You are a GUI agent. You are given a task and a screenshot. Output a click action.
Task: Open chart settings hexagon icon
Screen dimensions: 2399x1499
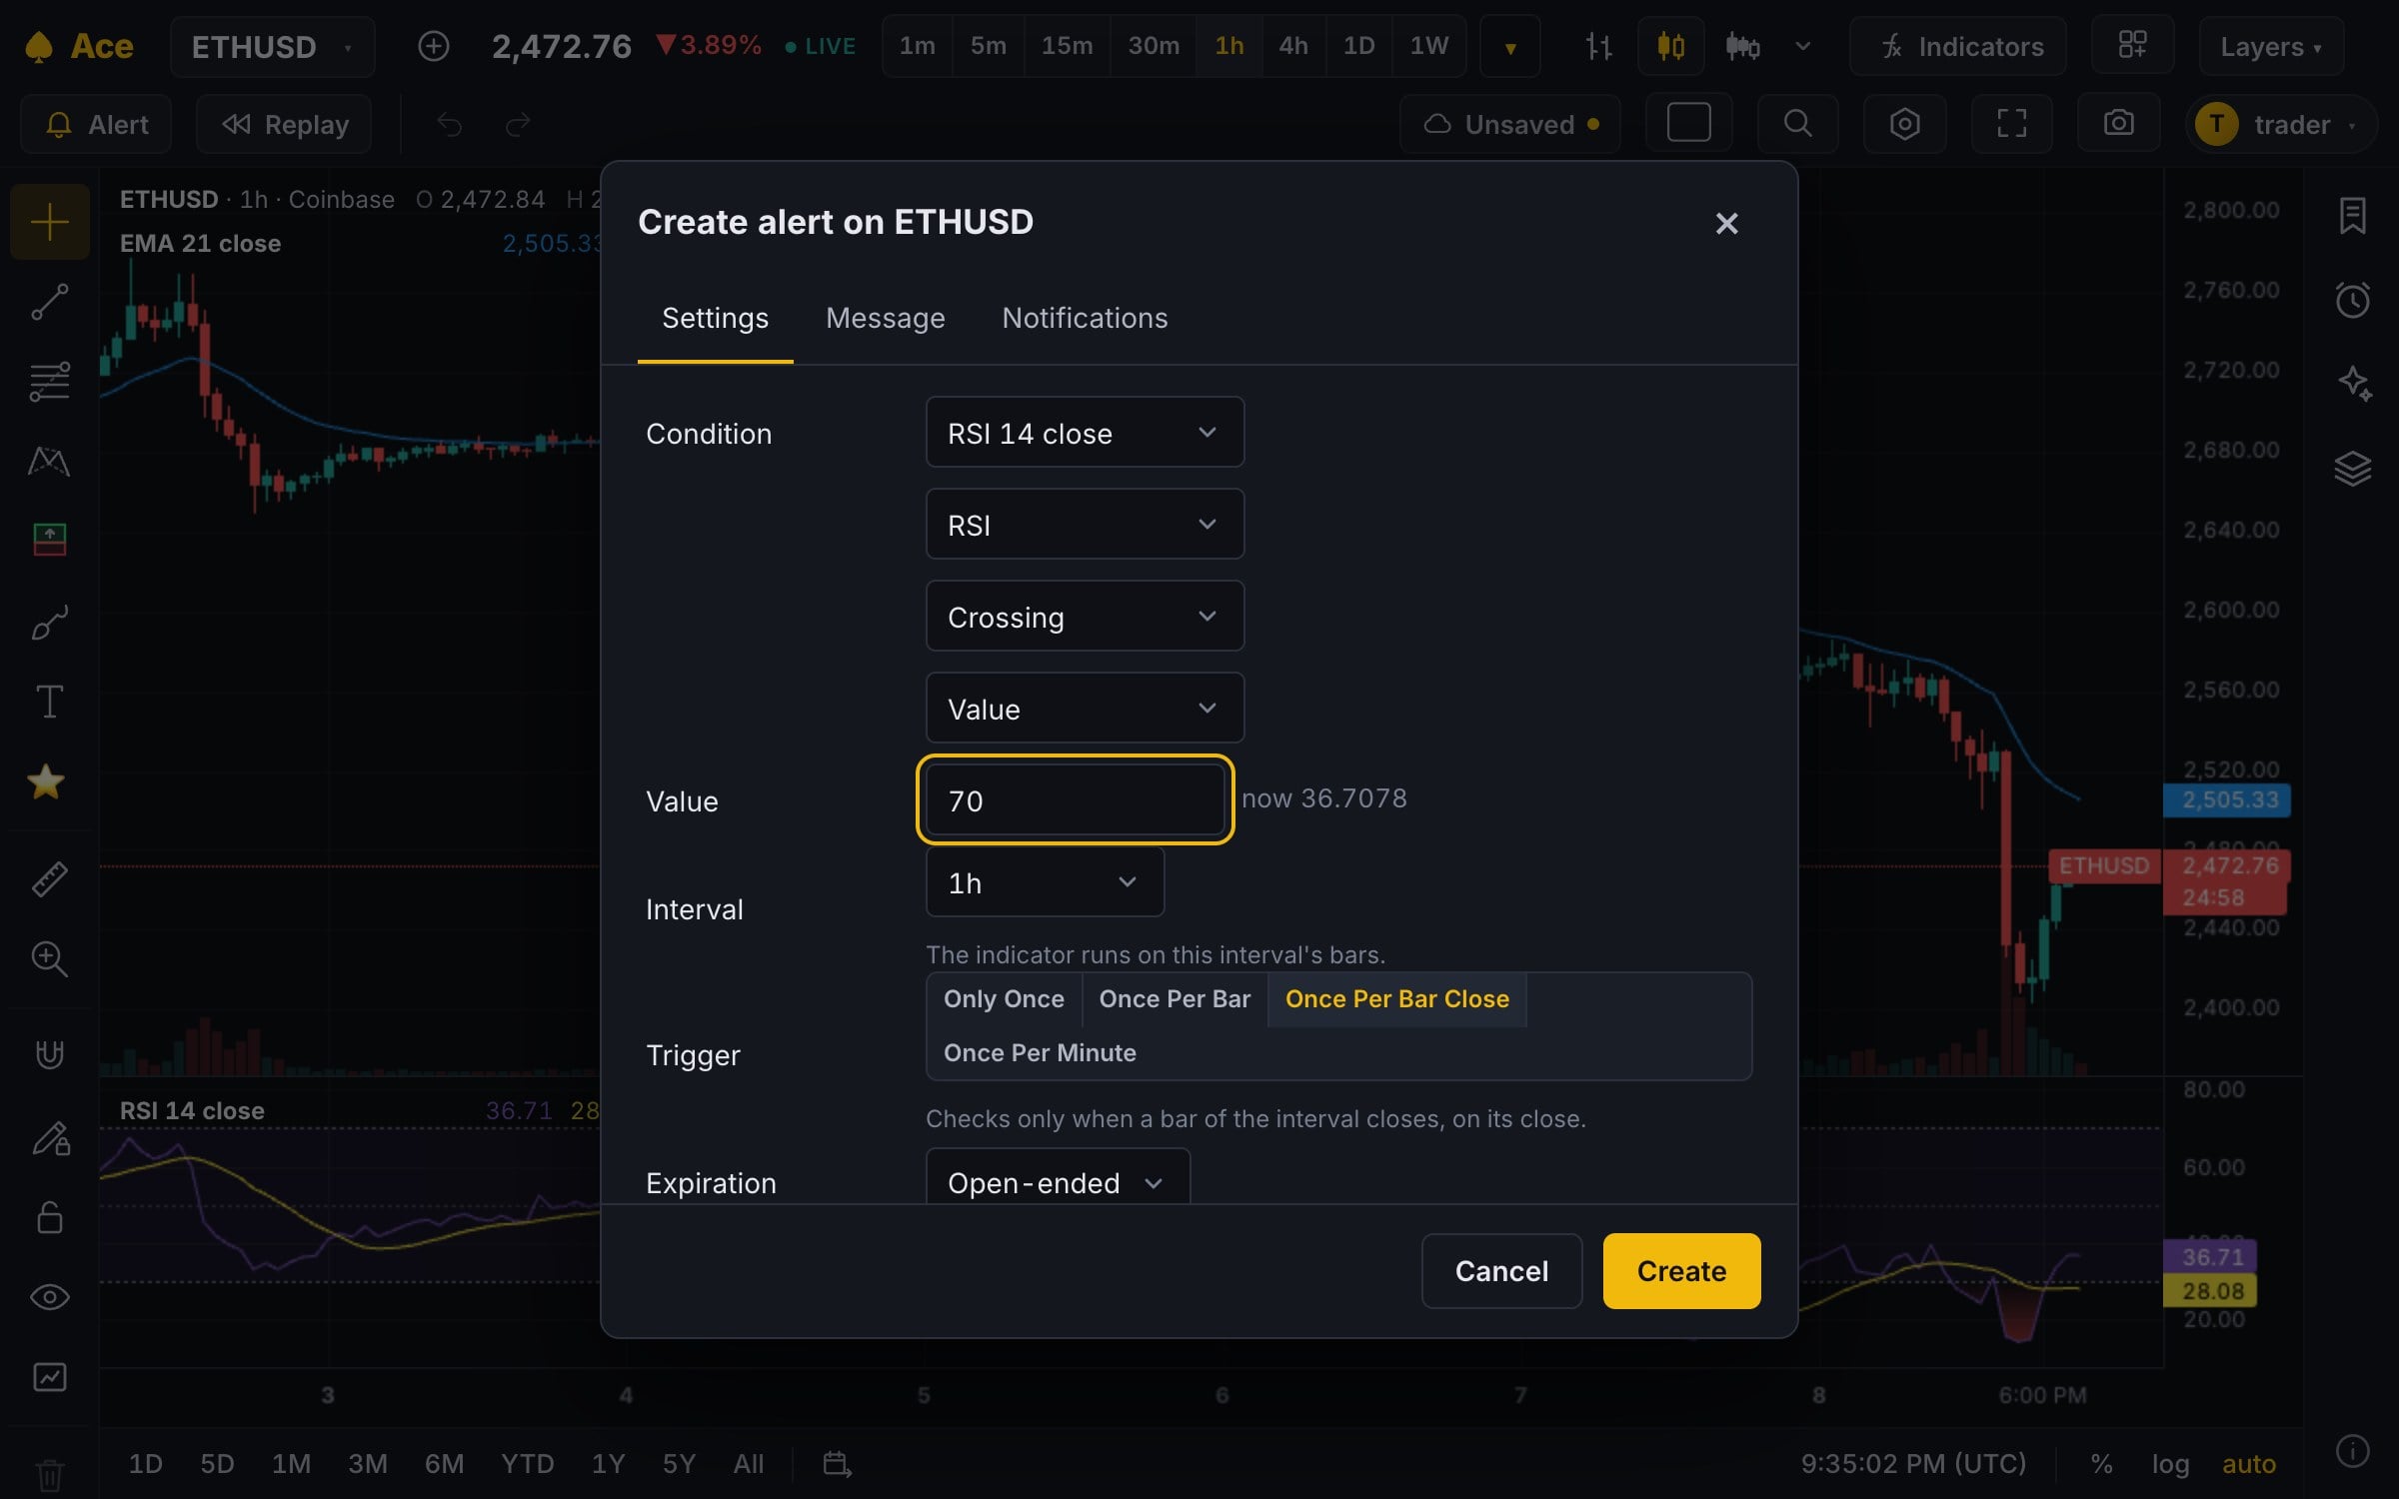click(1904, 124)
